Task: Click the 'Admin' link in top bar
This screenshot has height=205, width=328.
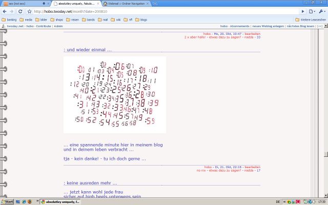Action: 58,26
